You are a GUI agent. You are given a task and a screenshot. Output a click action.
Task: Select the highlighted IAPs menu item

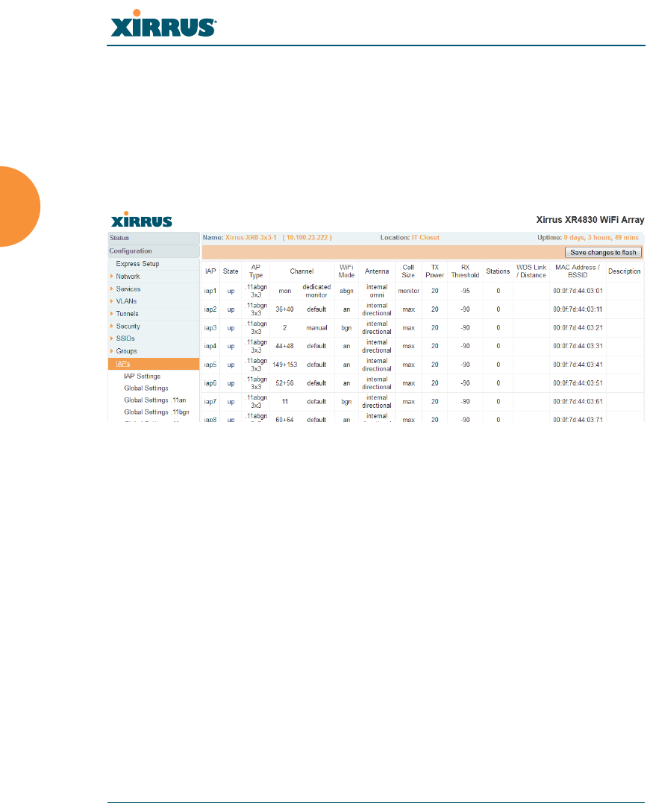click(x=153, y=364)
